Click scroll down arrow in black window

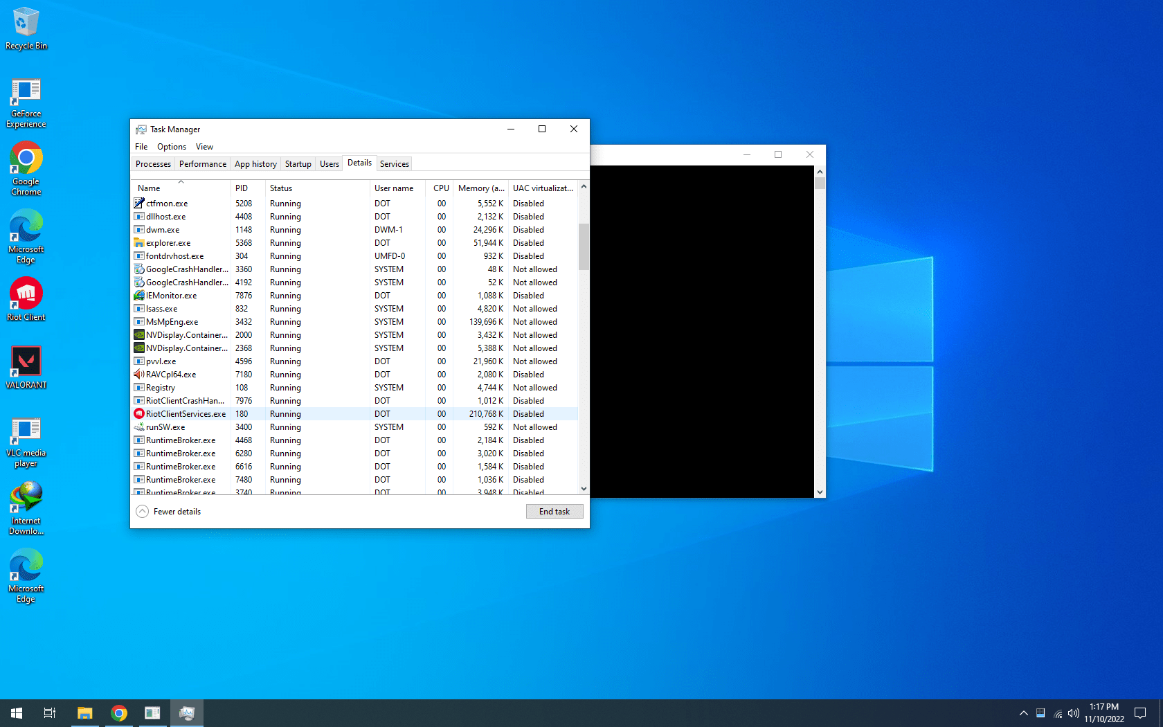[x=820, y=492]
